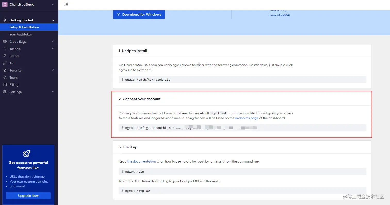Click the Cloud Edge globe icon

click(5, 41)
